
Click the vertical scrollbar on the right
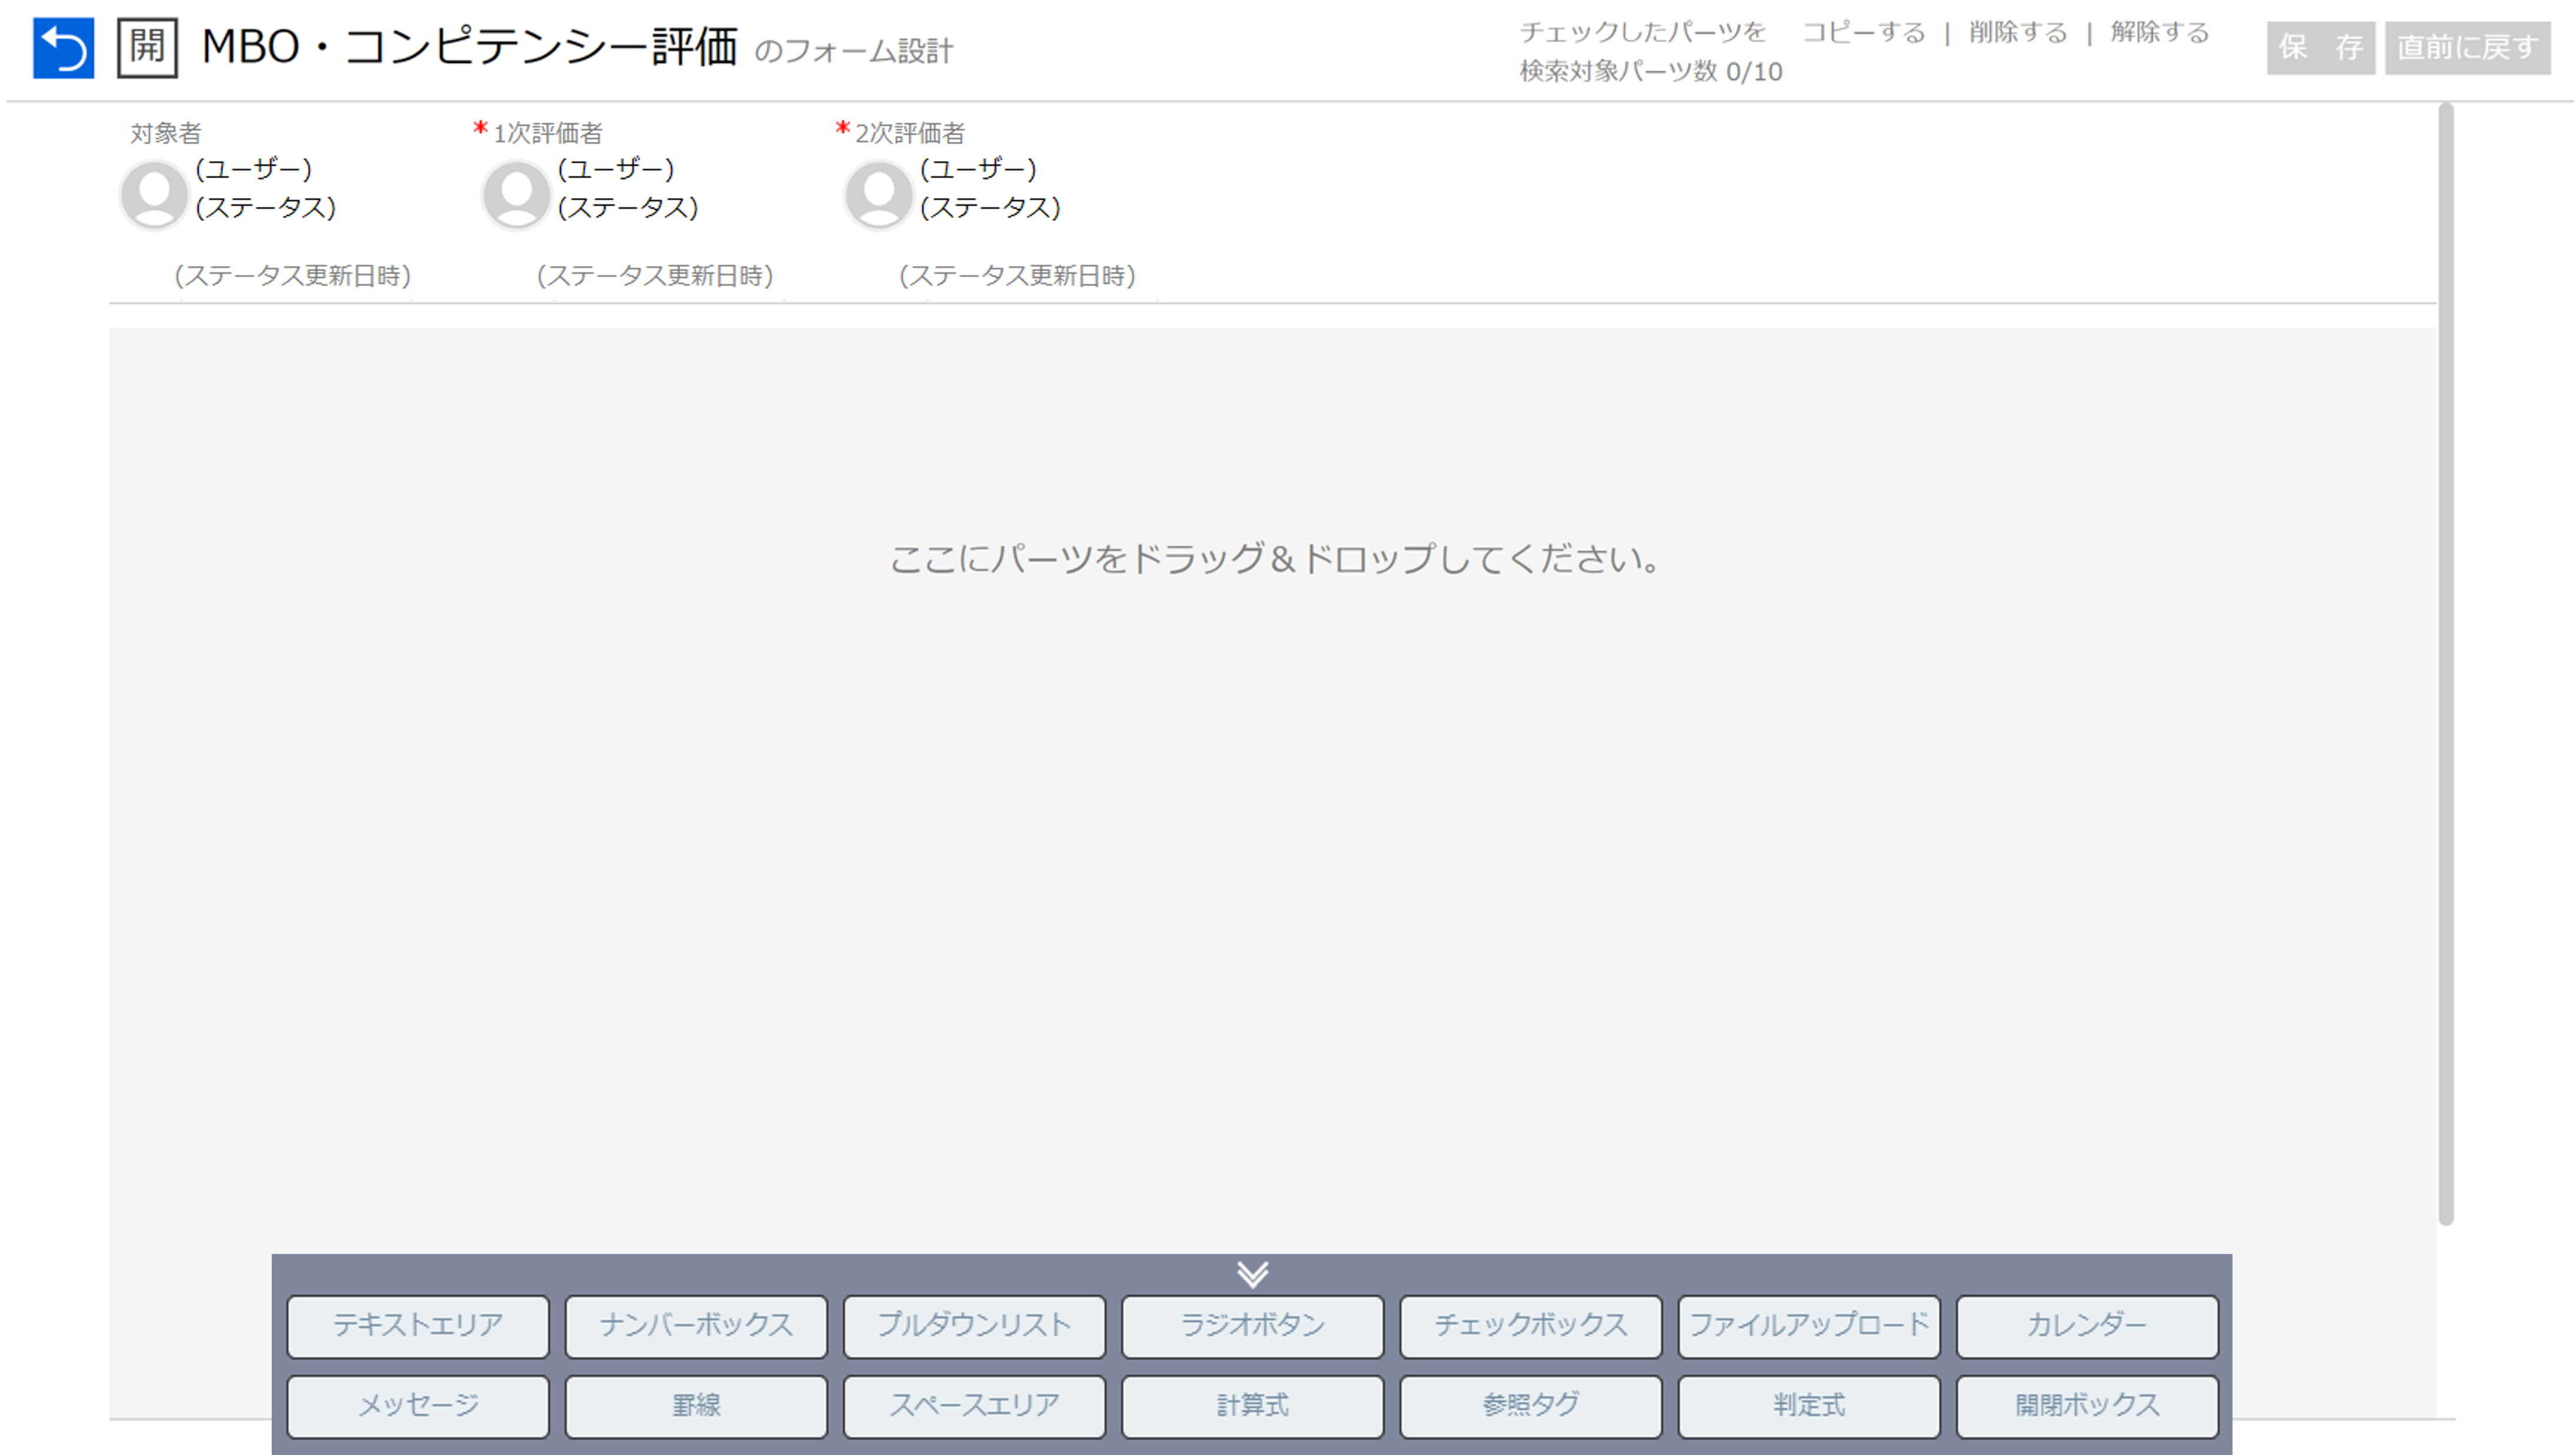pos(2446,664)
